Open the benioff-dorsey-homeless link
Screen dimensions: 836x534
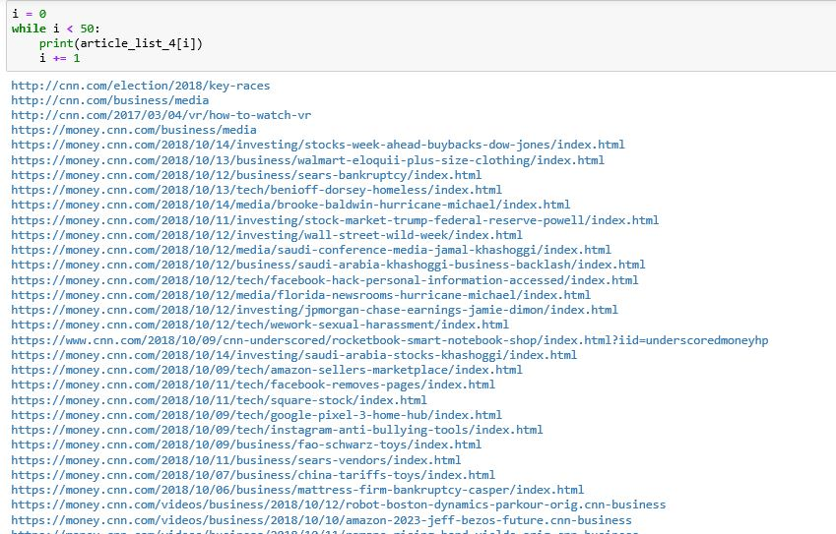pyautogui.click(x=256, y=190)
